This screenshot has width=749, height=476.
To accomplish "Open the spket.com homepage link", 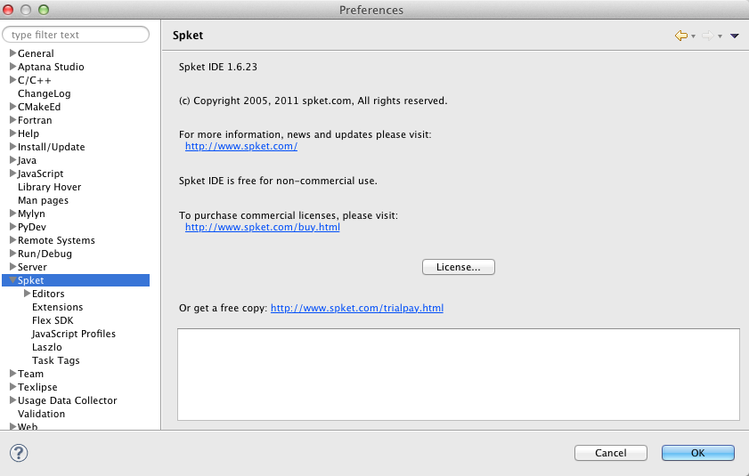I will (241, 146).
